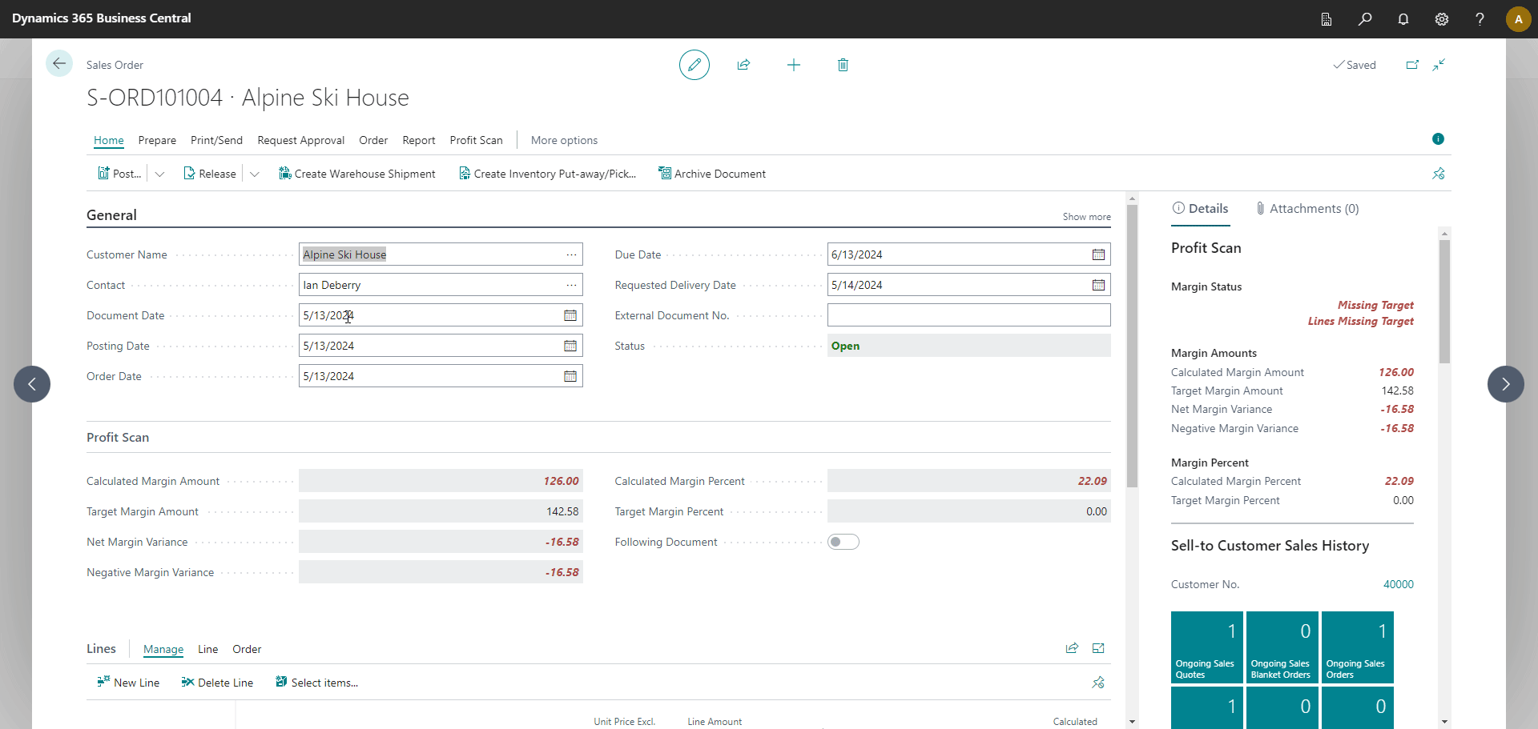Click the plus icon for new order
The height and width of the screenshot is (729, 1538).
point(793,65)
